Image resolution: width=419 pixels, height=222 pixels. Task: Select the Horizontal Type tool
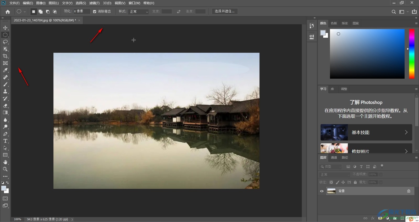5,141
